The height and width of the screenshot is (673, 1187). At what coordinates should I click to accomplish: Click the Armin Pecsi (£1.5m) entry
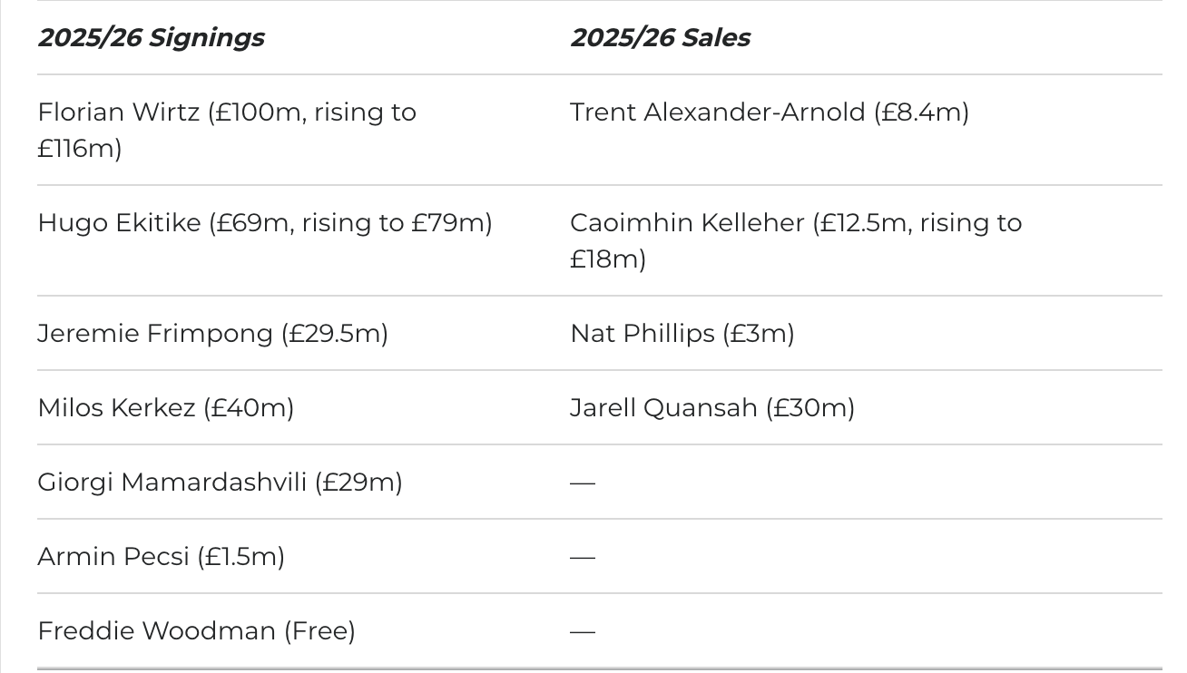161,557
